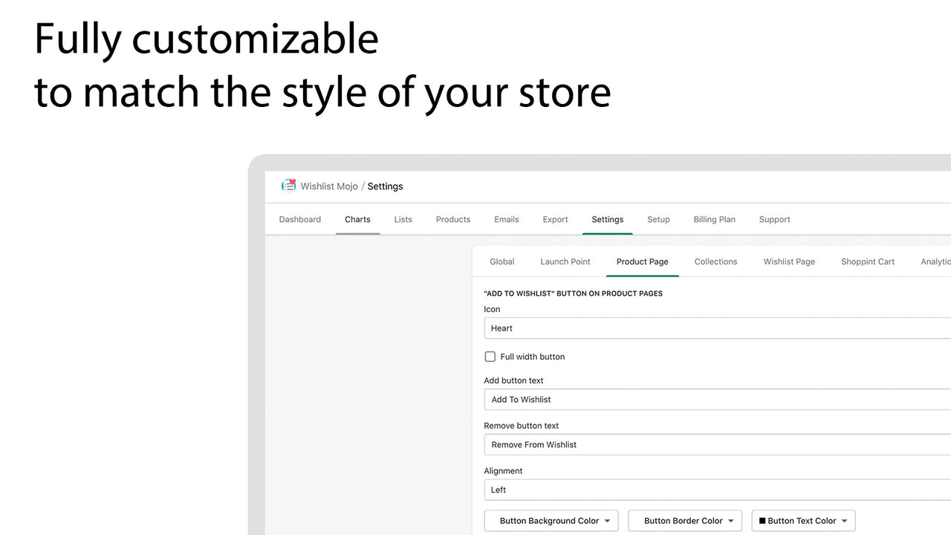Open the Collections sub-tab
This screenshot has height=535, width=951.
[716, 262]
